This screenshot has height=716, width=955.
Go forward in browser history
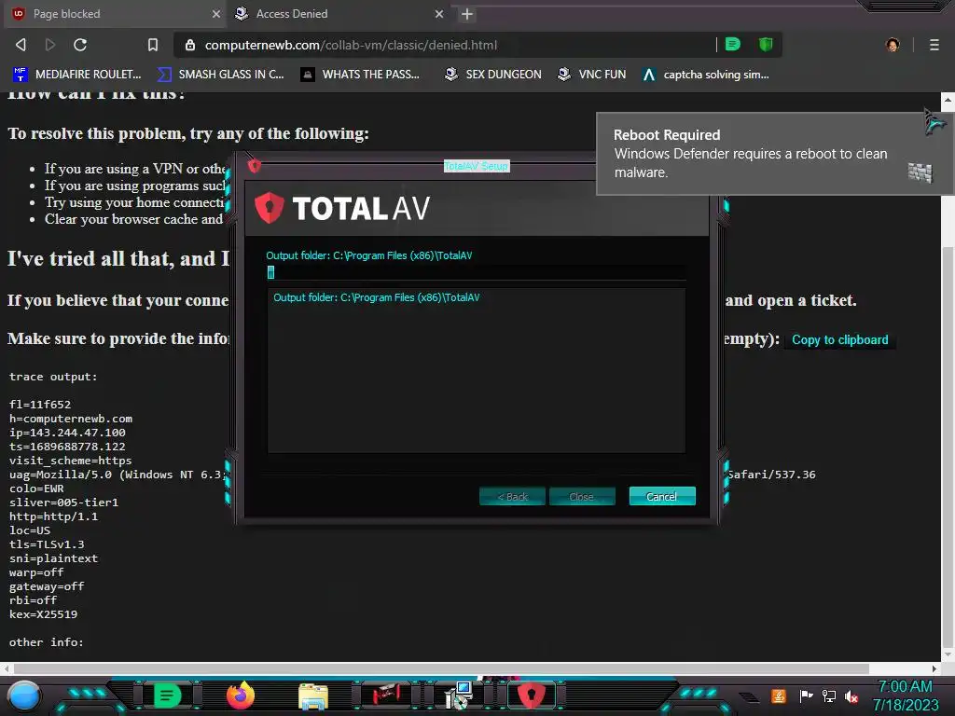50,45
